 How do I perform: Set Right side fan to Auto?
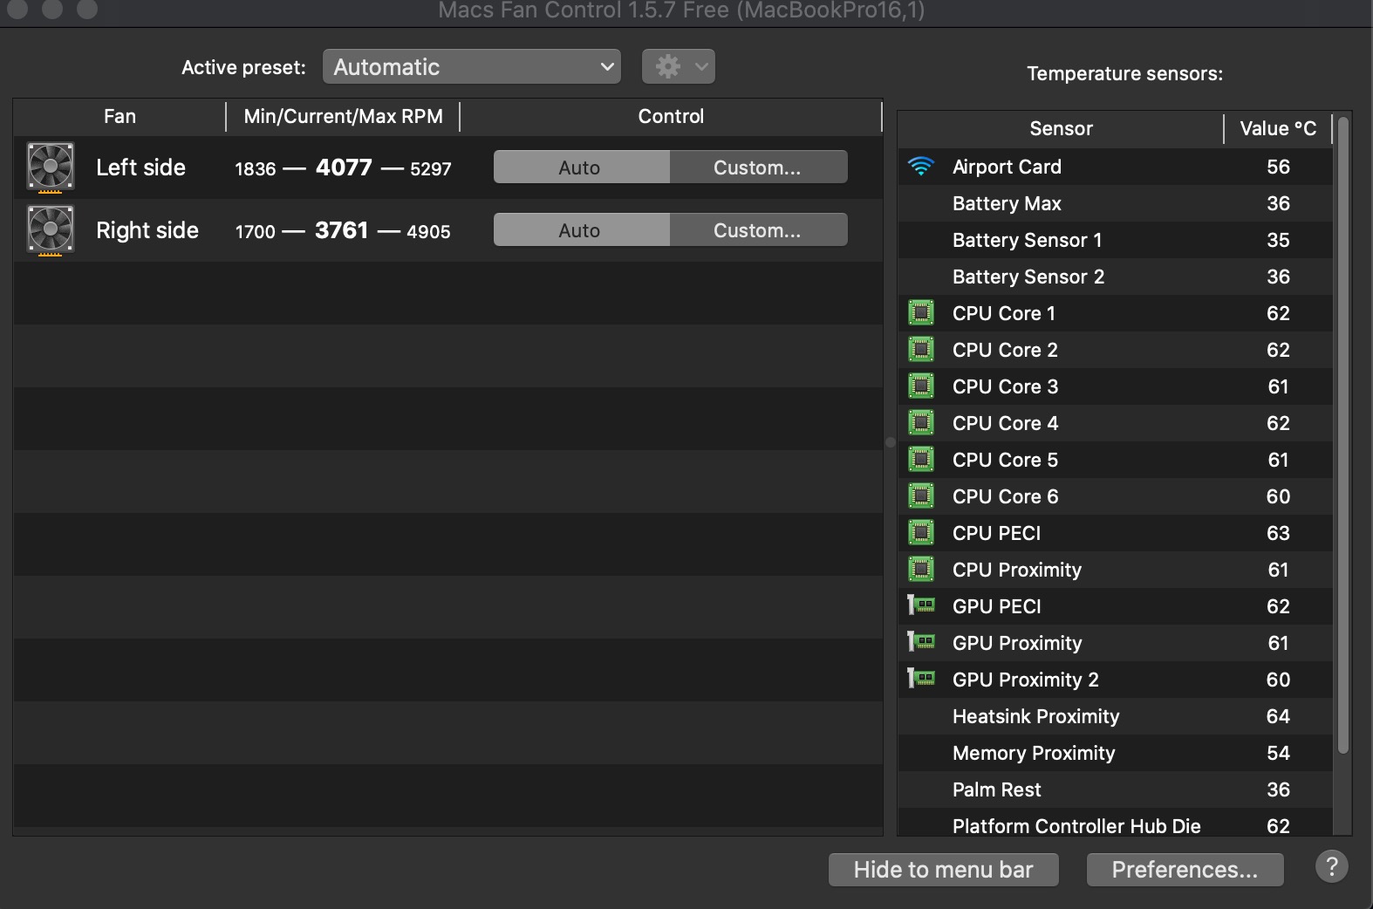[x=581, y=229]
